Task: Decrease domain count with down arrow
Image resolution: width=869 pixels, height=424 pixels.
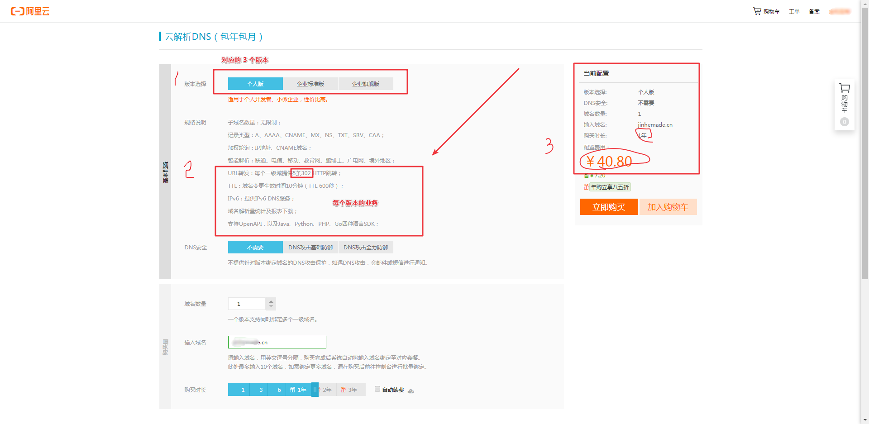Action: pyautogui.click(x=271, y=306)
